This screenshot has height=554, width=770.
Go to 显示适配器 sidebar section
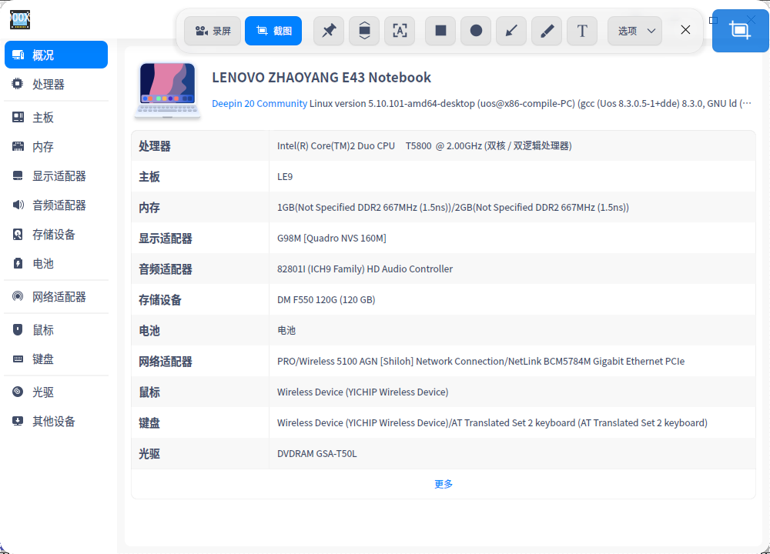click(x=59, y=176)
